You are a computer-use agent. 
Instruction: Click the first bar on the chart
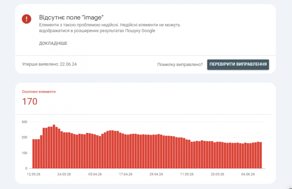click(33, 154)
